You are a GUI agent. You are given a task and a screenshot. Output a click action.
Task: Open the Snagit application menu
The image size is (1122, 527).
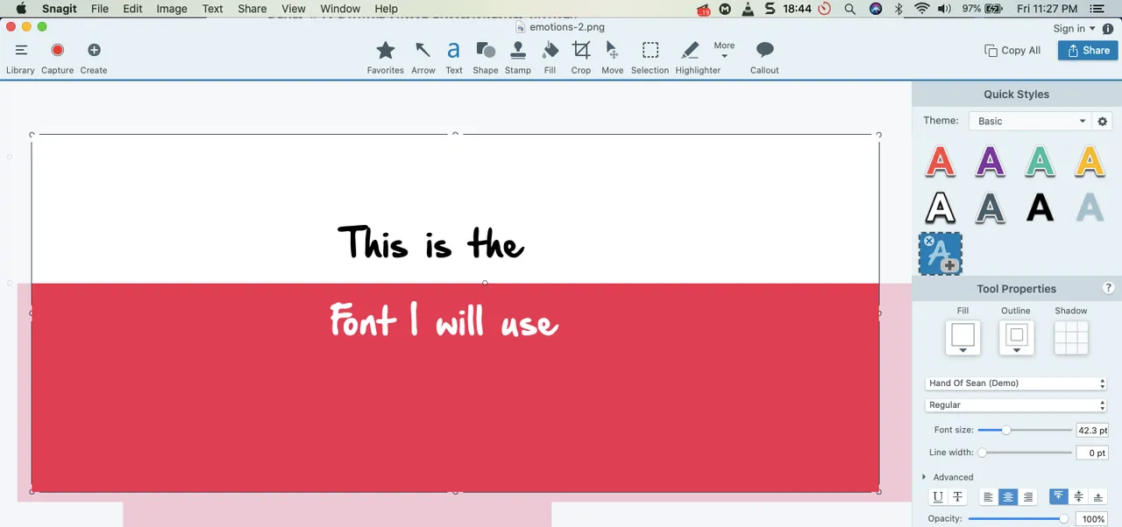point(60,9)
